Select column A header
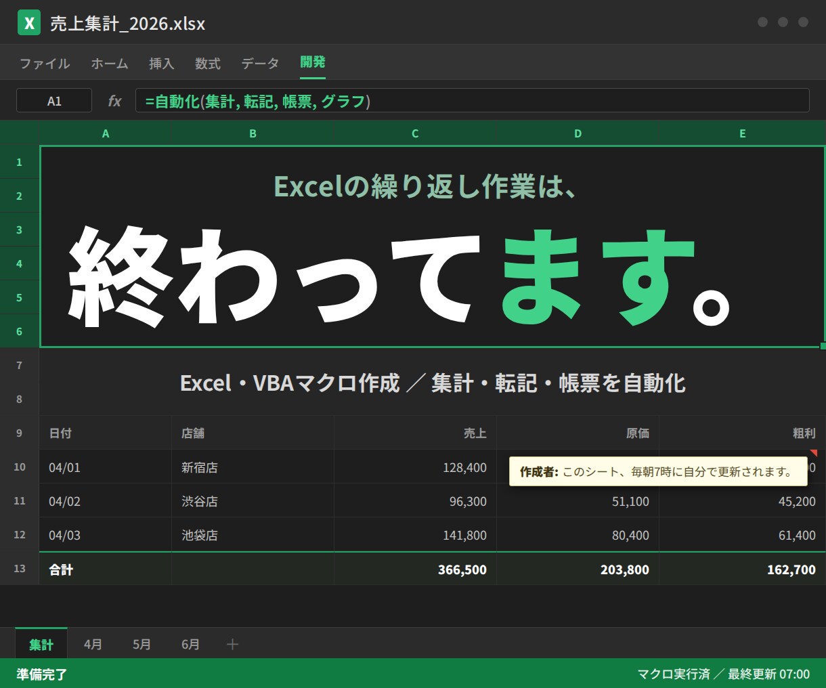Viewport: 826px width, 688px height. 106,133
